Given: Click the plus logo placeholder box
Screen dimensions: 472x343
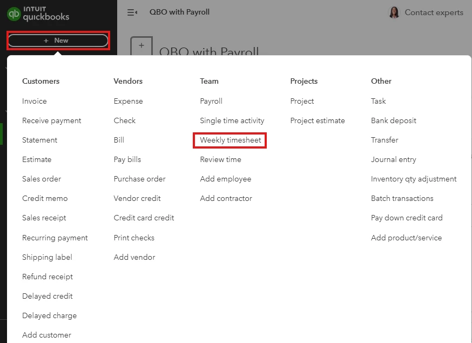Looking at the screenshot, I should [x=141, y=46].
